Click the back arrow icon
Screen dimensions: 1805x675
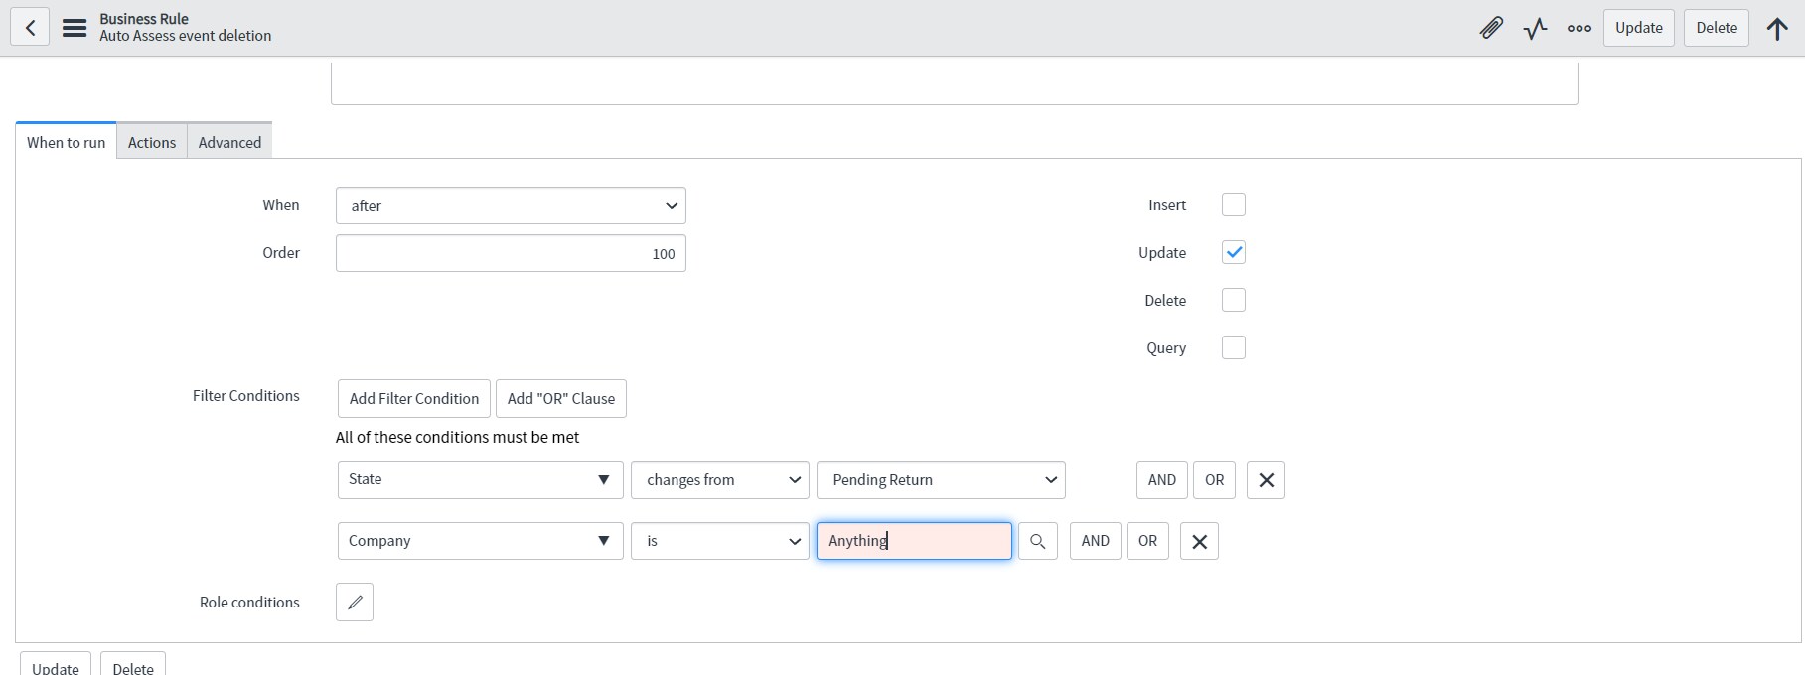tap(30, 28)
